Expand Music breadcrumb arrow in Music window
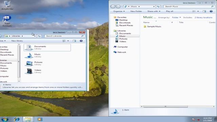The width and height of the screenshot is (217, 122). coord(139,6)
